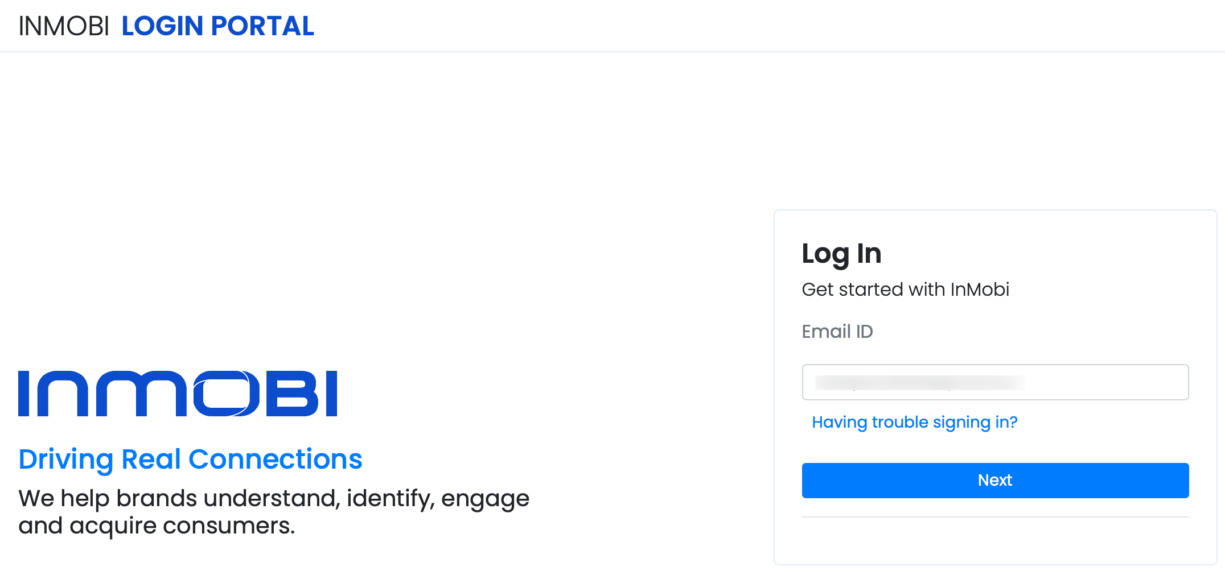Click the word Portal in the header

pos(262,26)
